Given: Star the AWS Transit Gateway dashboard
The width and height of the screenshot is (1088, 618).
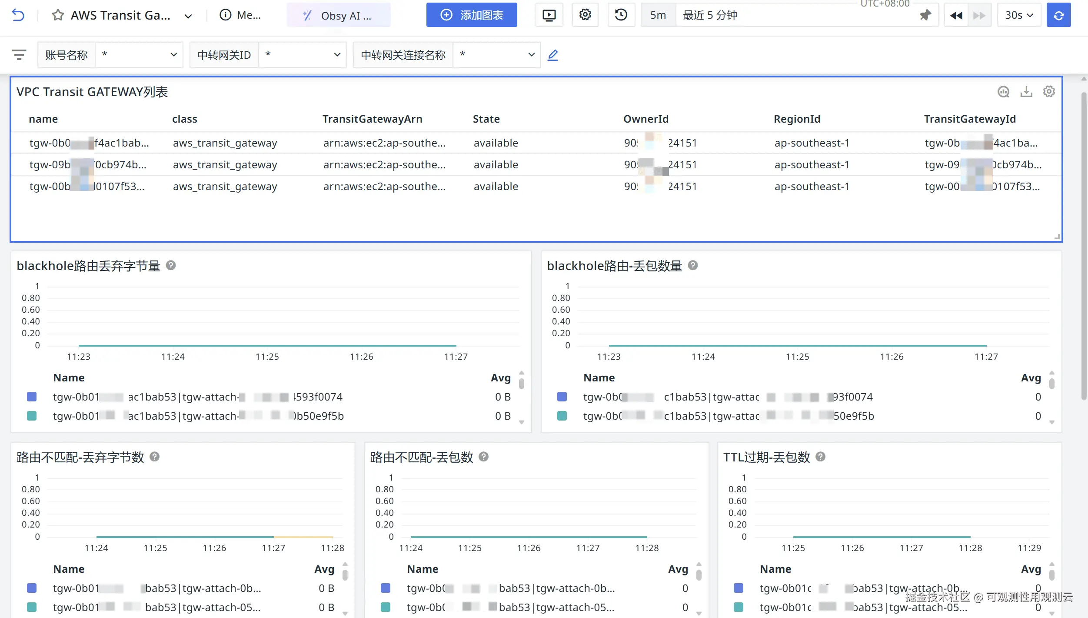Looking at the screenshot, I should pos(58,15).
